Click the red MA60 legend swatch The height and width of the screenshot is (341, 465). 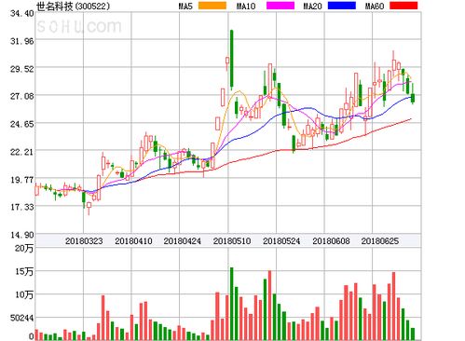[403, 6]
